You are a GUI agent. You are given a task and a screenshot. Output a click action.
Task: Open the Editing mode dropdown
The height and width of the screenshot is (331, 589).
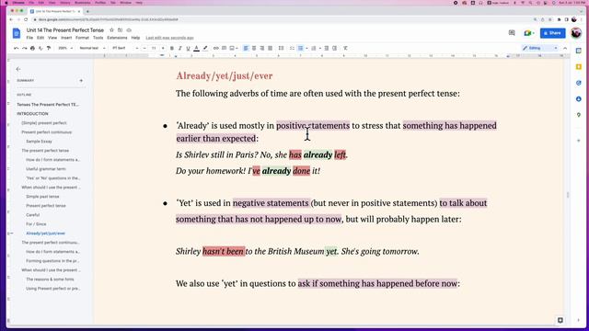pos(540,49)
